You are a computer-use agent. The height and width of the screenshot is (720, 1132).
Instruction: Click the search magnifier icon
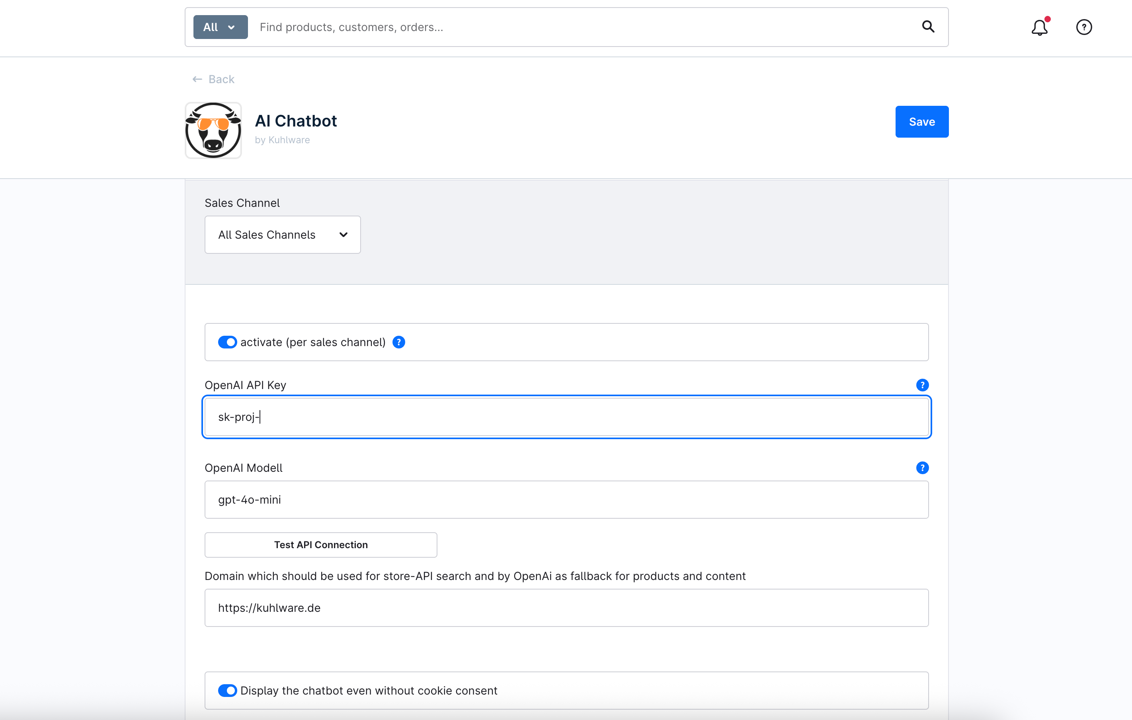tap(928, 27)
